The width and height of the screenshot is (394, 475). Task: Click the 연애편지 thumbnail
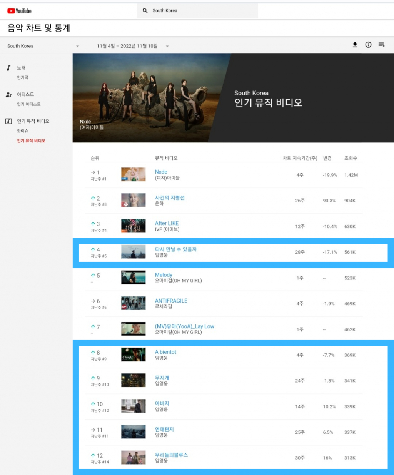pyautogui.click(x=134, y=432)
